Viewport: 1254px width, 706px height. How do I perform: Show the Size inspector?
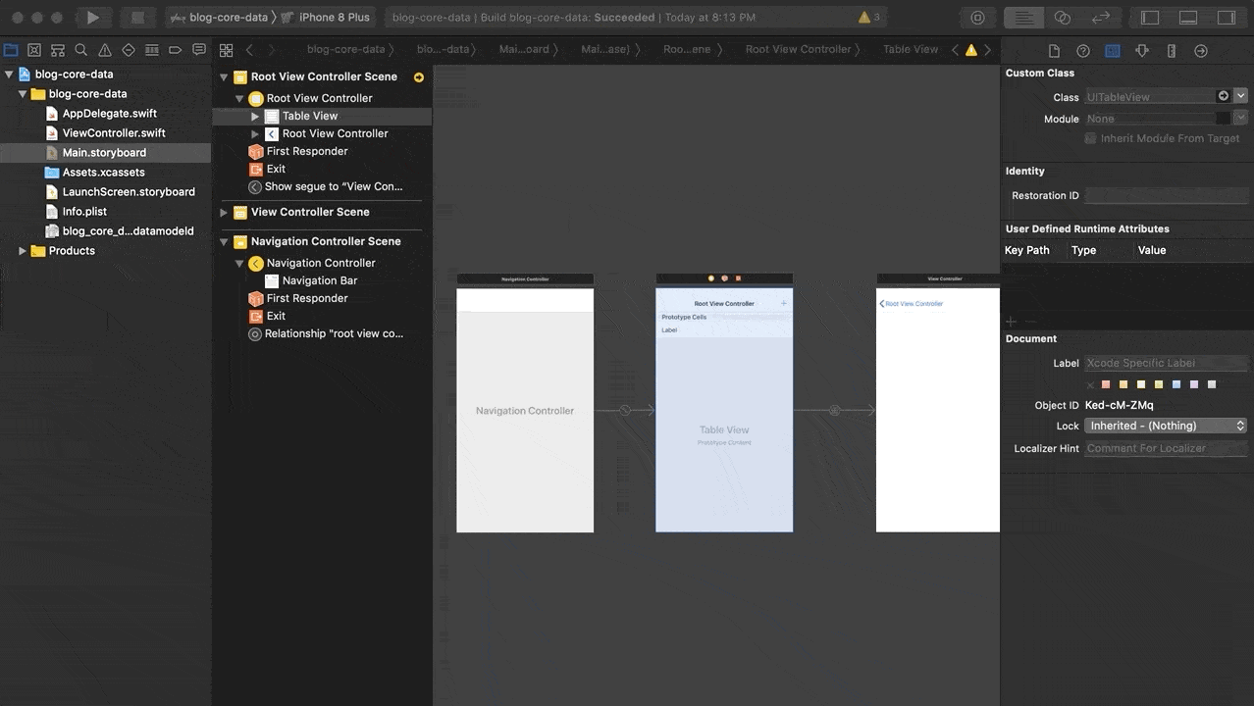[x=1172, y=51]
